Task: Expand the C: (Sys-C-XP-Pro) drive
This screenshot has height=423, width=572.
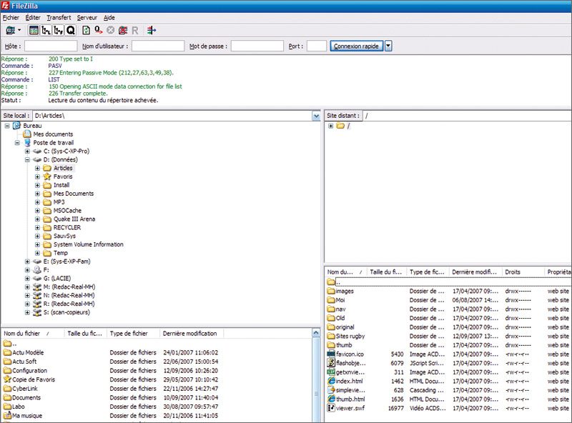Action: click(27, 151)
